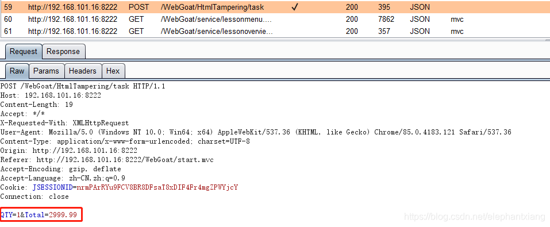Click the mvc extension cell in row 61
550x227 pixels.
point(457,31)
